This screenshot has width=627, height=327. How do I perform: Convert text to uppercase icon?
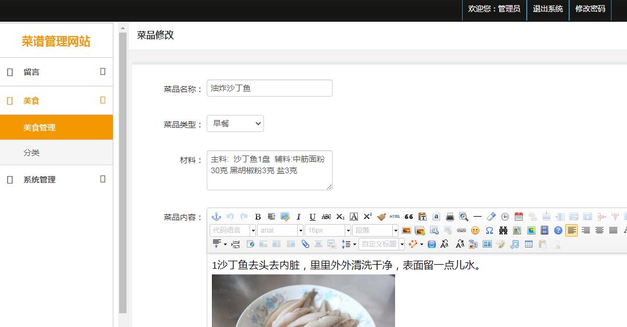[x=445, y=244]
